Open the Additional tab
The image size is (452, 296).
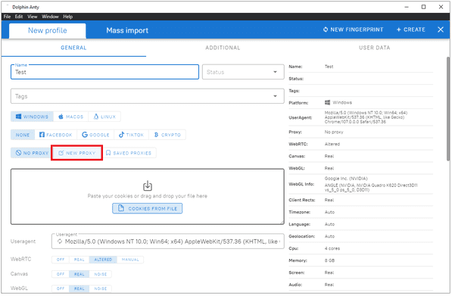(223, 48)
